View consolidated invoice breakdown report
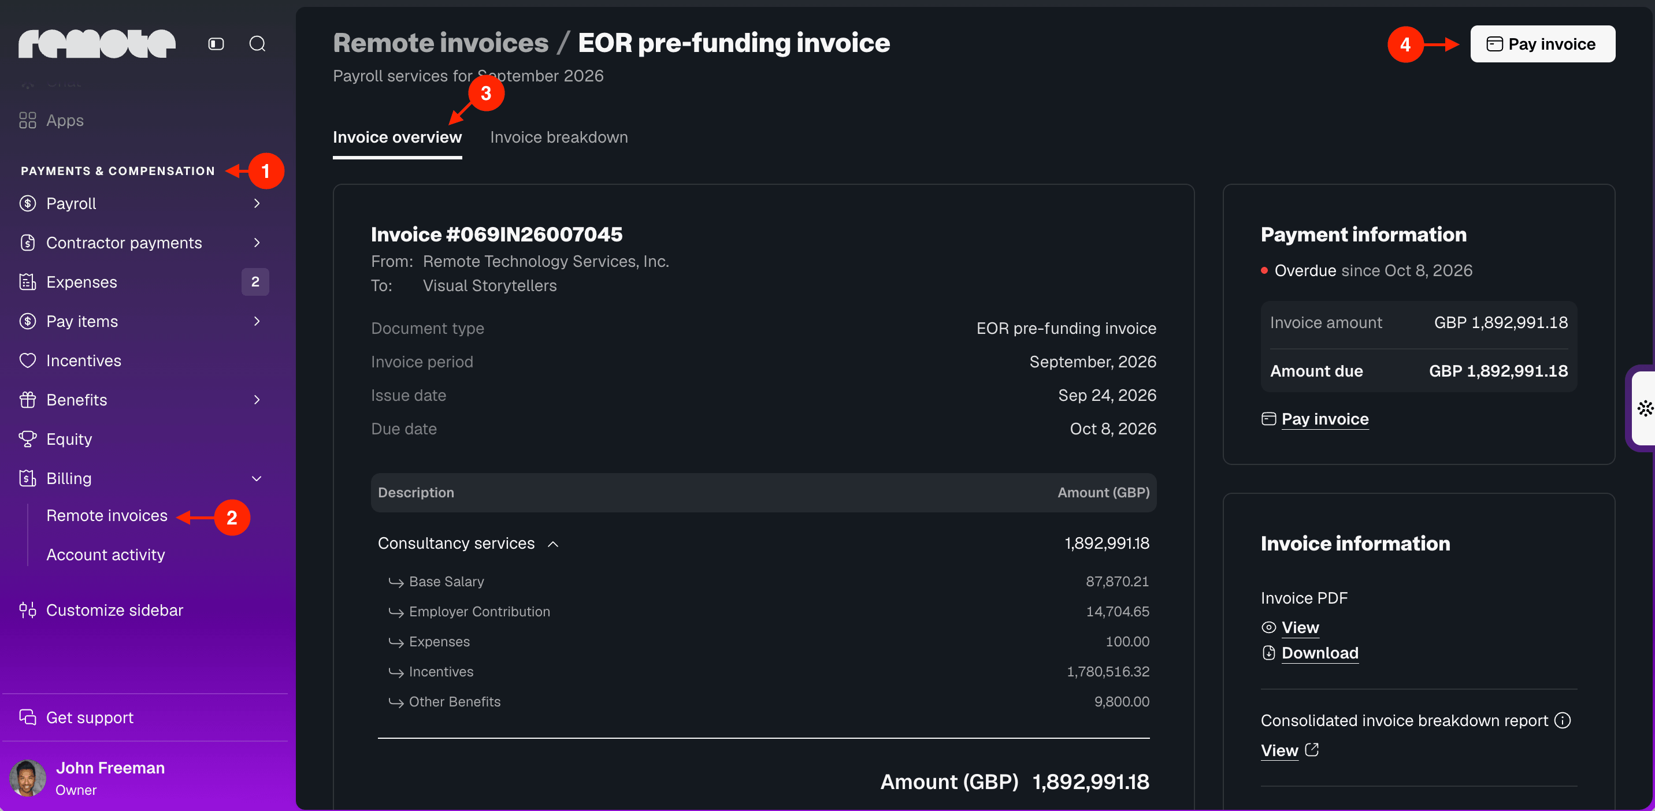The height and width of the screenshot is (811, 1655). click(x=1280, y=751)
